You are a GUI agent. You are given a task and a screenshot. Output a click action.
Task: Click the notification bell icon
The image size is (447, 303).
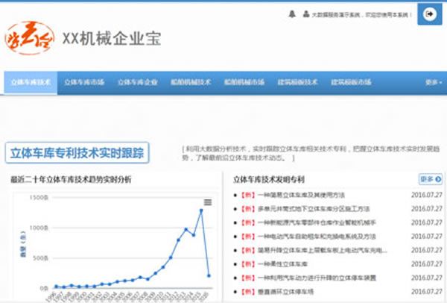[291, 14]
